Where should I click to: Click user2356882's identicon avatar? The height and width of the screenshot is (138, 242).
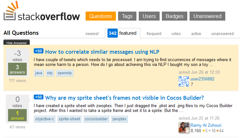coord(184,81)
